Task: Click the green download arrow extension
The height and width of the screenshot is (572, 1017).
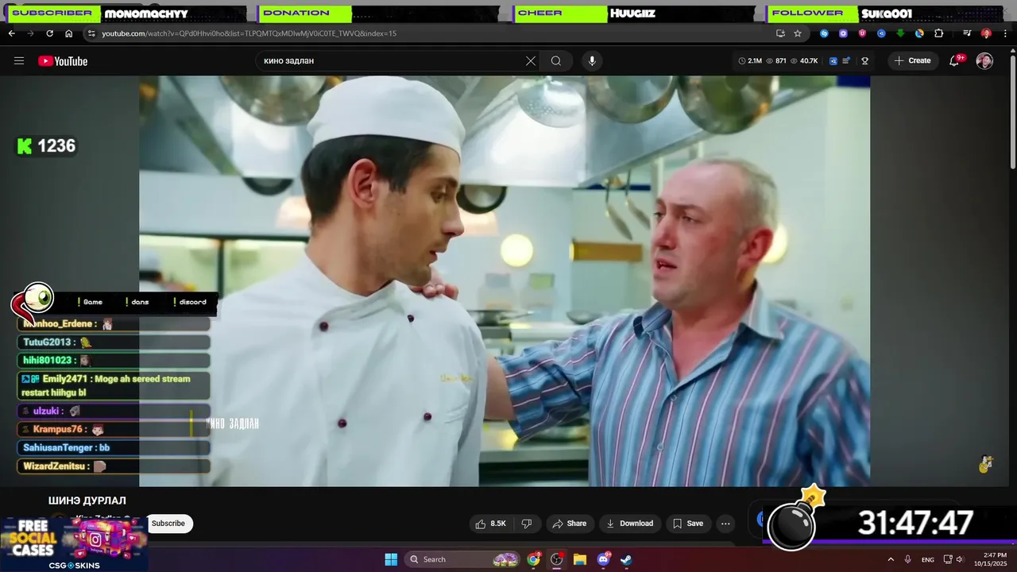Action: click(x=900, y=33)
